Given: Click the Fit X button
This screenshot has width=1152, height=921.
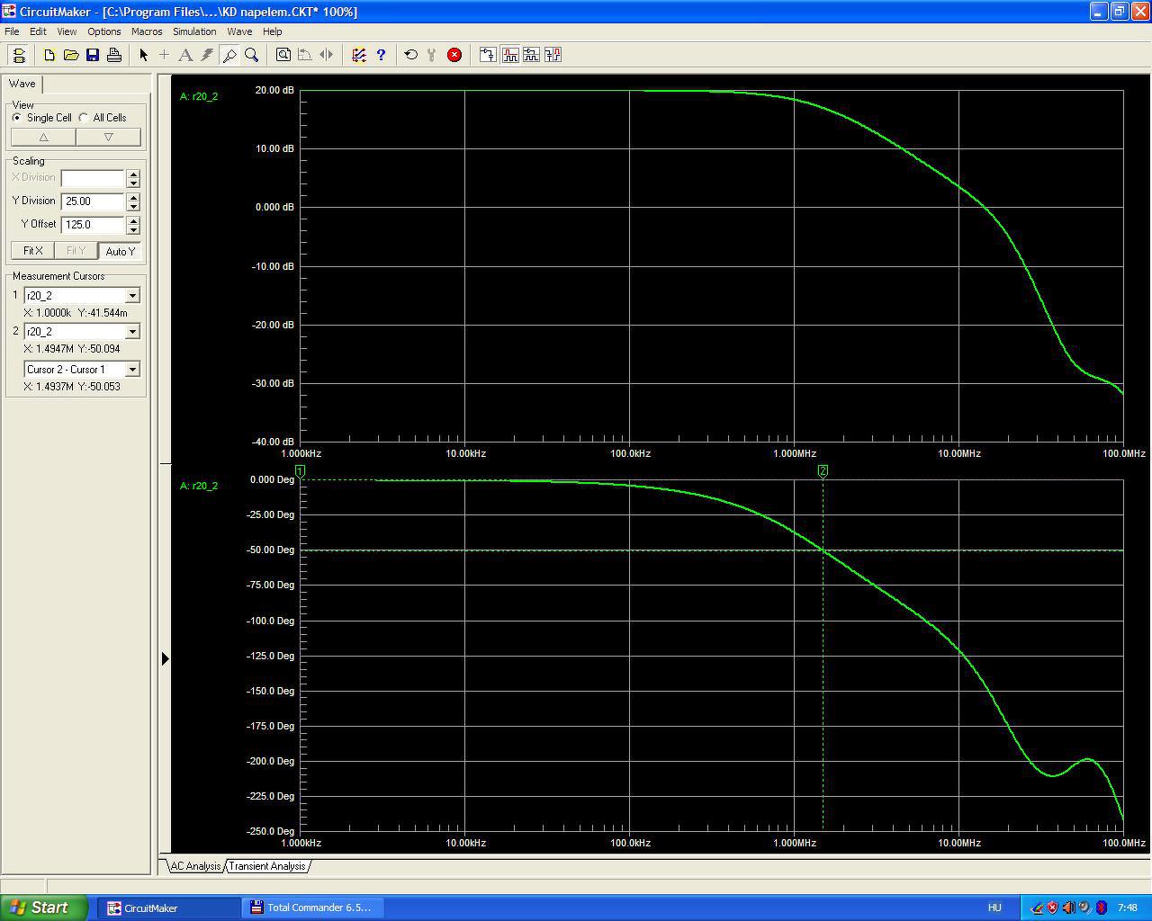Looking at the screenshot, I should click(x=32, y=251).
